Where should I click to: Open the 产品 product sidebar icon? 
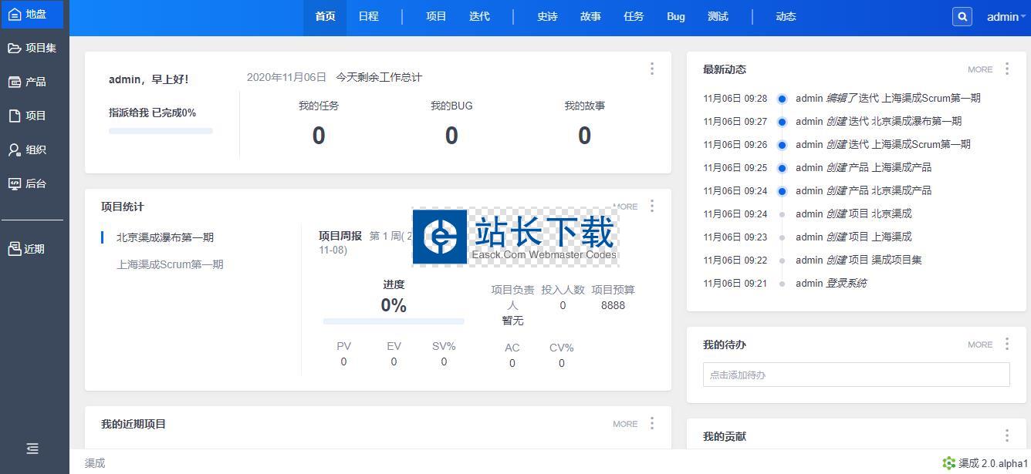[x=15, y=82]
